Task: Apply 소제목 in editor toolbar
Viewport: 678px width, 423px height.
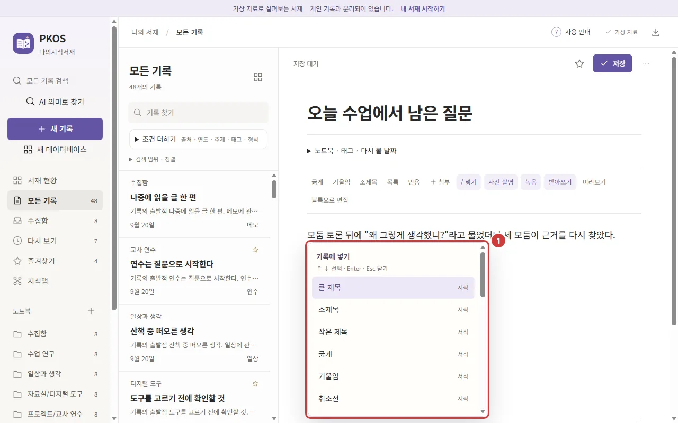Action: point(368,182)
